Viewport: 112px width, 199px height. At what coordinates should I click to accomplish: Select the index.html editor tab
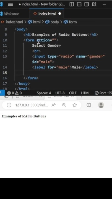click(47, 14)
